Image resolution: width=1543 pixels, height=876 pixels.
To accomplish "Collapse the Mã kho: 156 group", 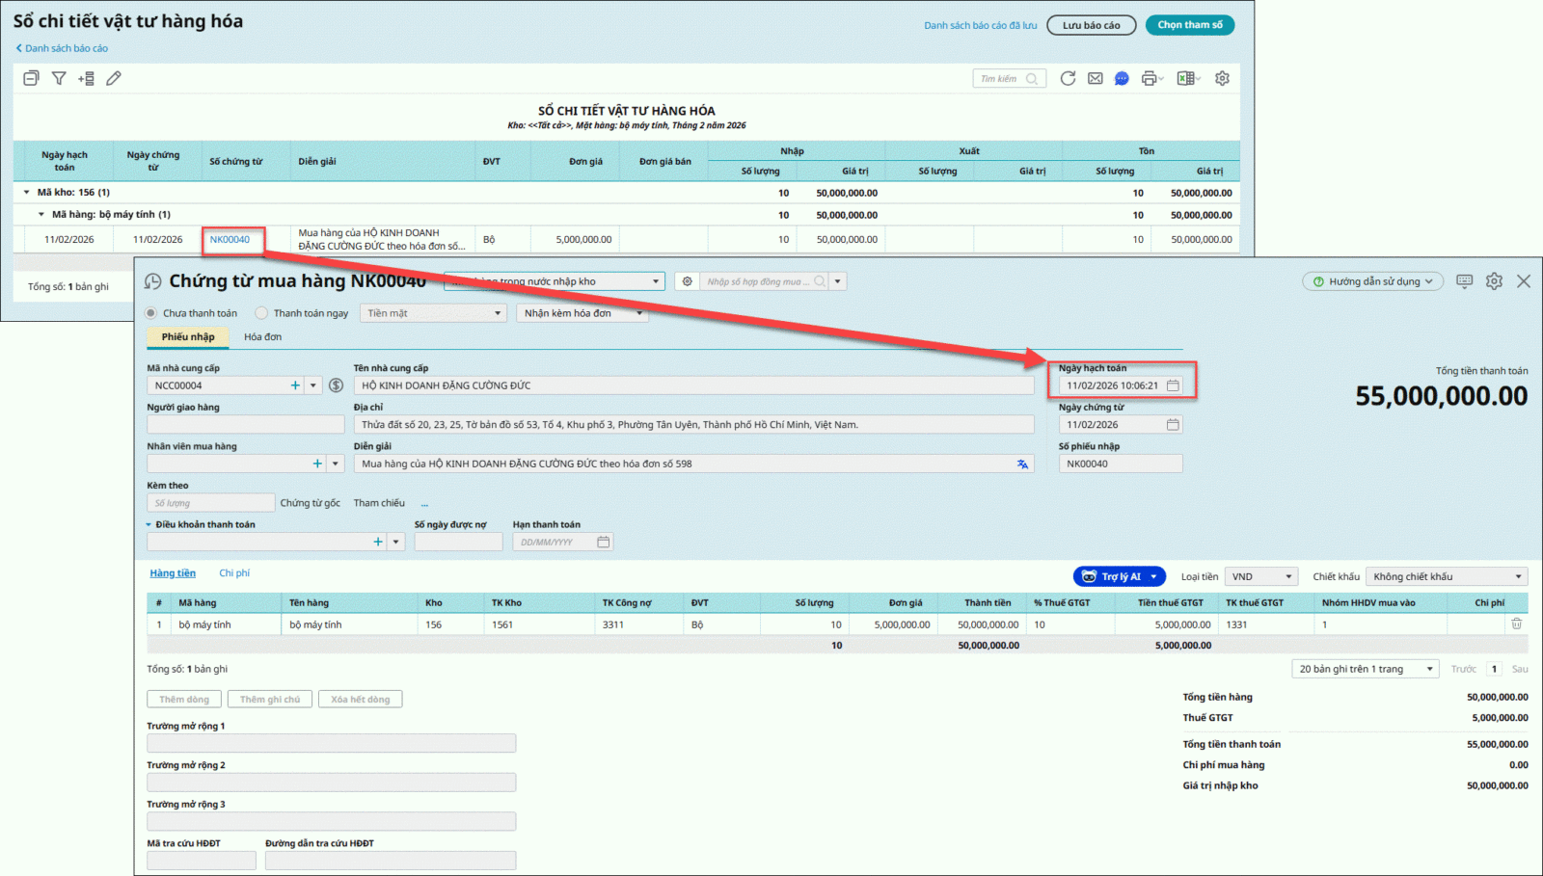I will coord(26,193).
